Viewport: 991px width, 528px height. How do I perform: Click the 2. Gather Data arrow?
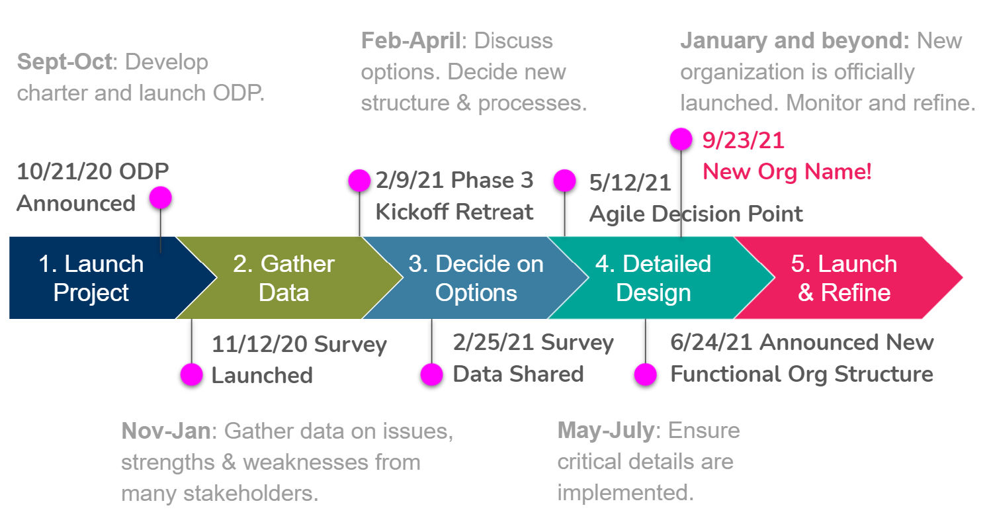coord(284,278)
